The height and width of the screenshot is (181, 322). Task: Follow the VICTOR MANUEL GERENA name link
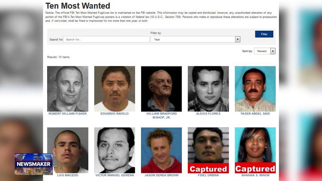(x=115, y=175)
